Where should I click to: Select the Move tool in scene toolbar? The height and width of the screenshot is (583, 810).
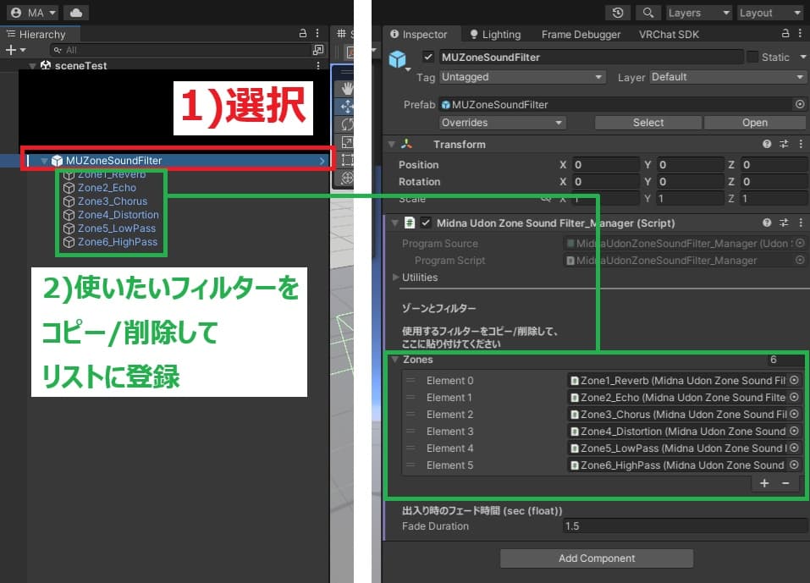[x=347, y=106]
